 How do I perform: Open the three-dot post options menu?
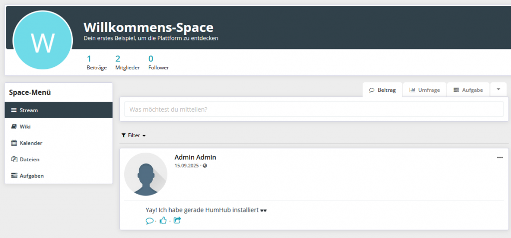(500, 158)
